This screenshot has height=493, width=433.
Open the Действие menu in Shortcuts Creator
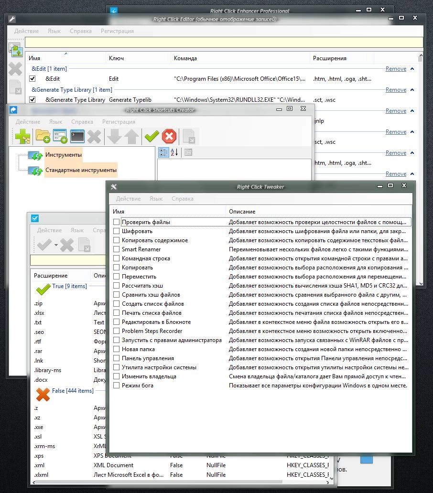[x=28, y=122]
